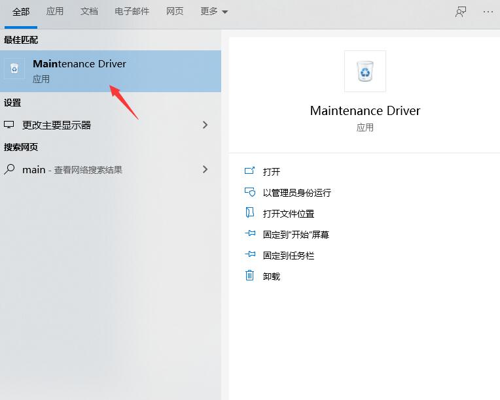The width and height of the screenshot is (500, 400).
Task: Switch to the 网页 tab
Action: (x=175, y=12)
